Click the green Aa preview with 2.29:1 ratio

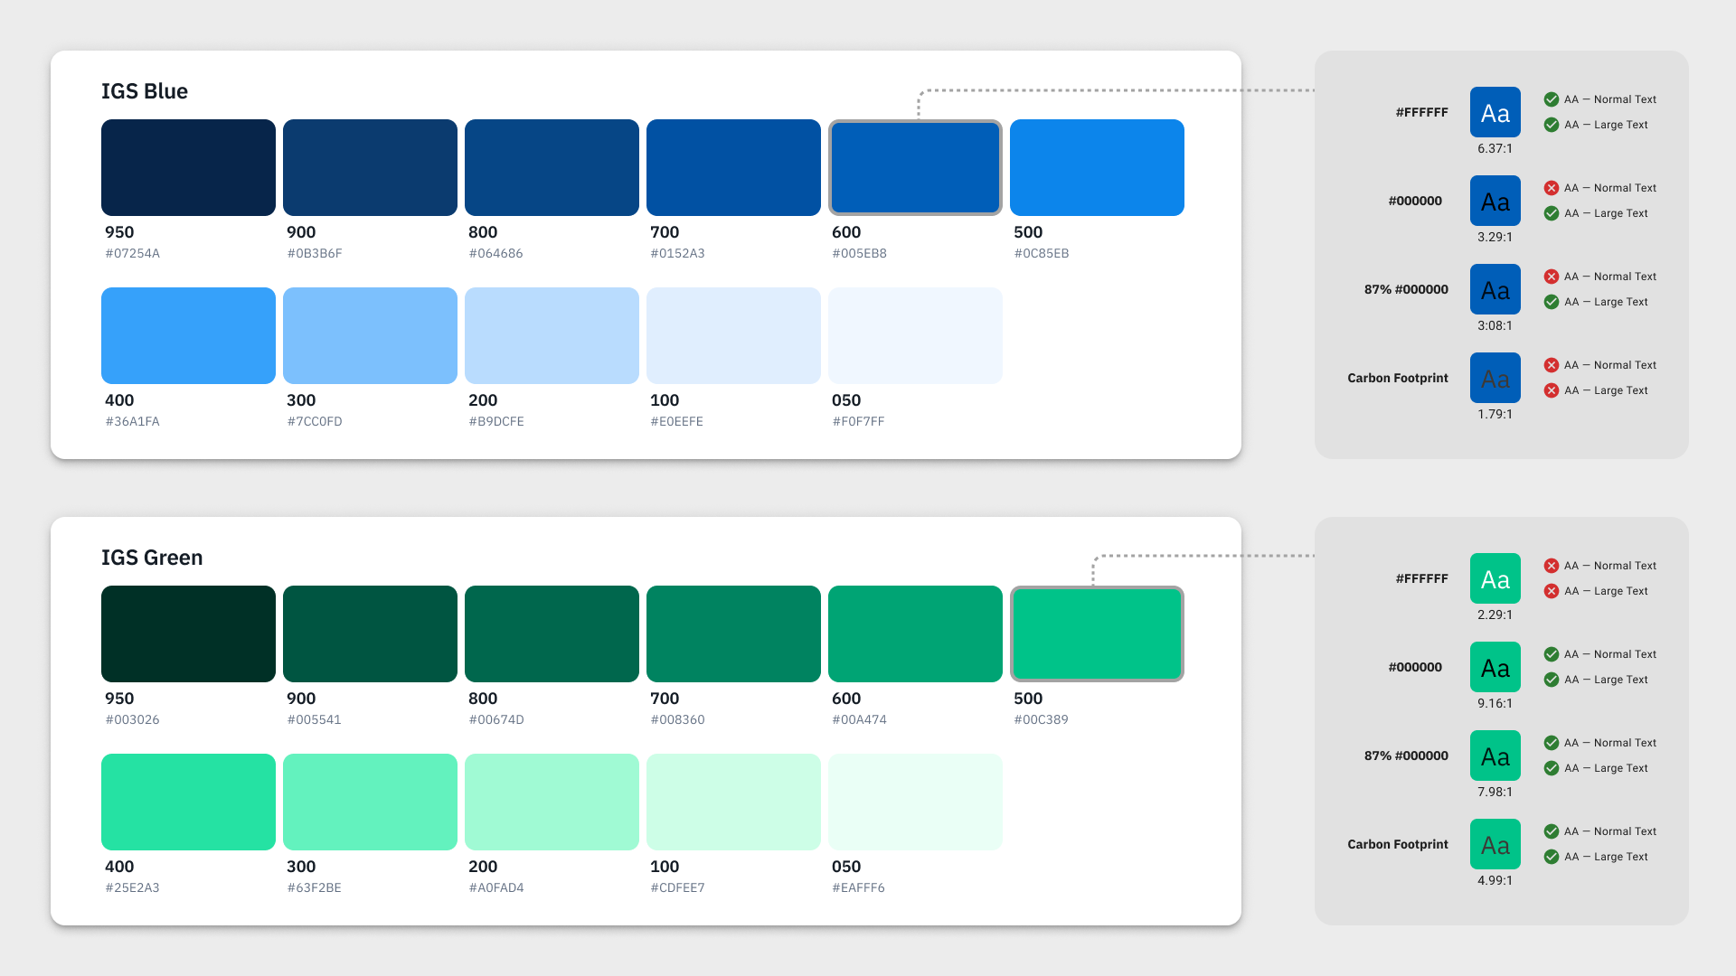tap(1495, 578)
